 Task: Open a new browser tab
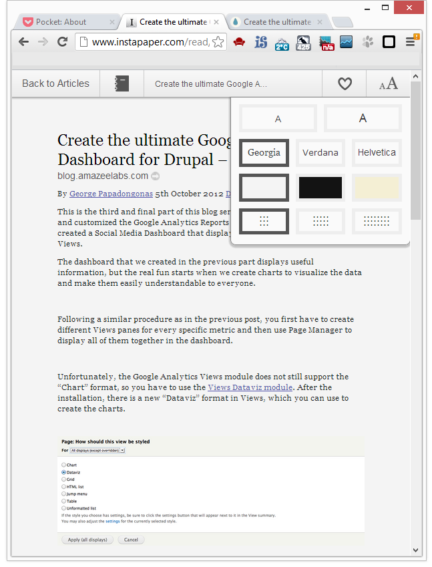pyautogui.click(x=343, y=23)
